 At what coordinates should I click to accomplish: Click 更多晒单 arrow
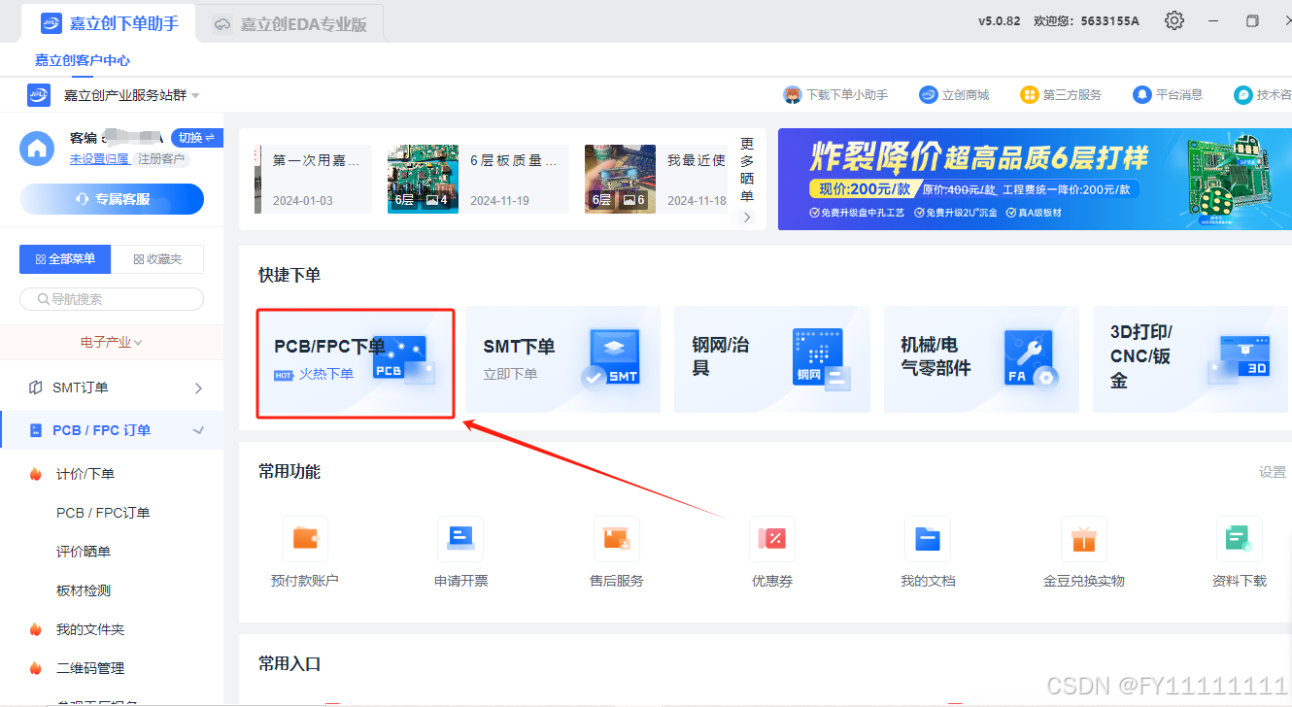pos(747,218)
